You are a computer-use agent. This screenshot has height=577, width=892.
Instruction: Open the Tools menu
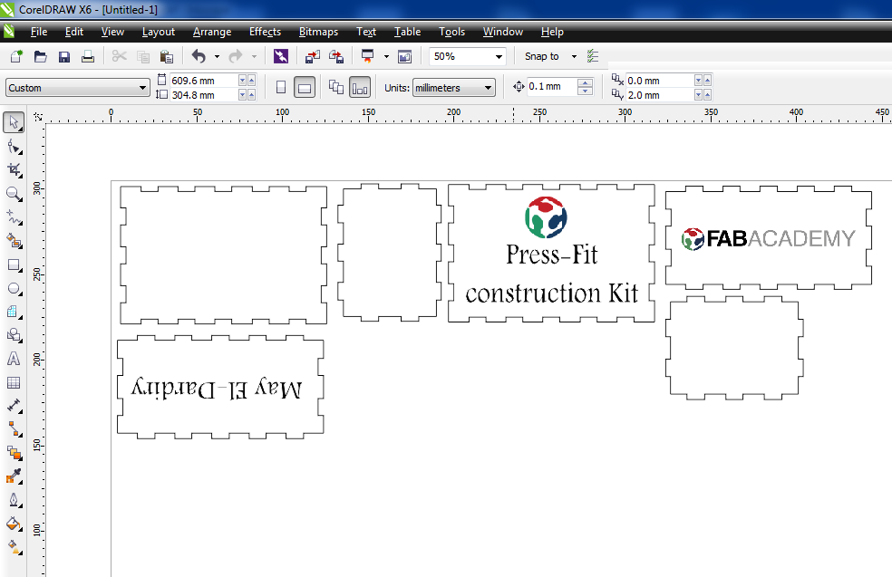tap(452, 32)
